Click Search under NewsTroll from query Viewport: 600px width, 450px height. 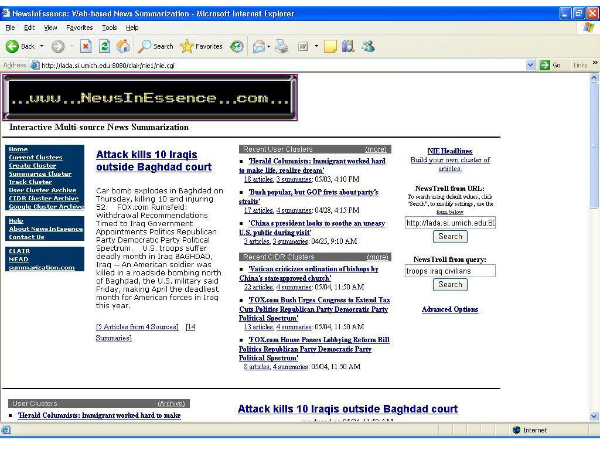point(450,285)
